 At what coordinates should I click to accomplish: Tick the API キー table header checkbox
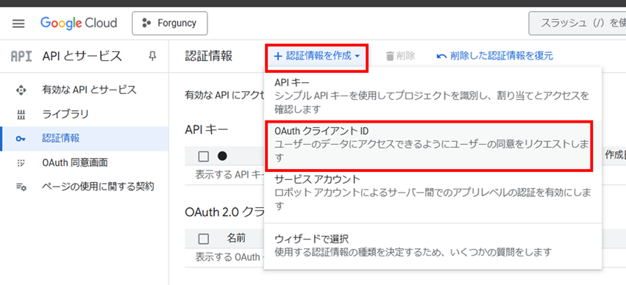204,156
